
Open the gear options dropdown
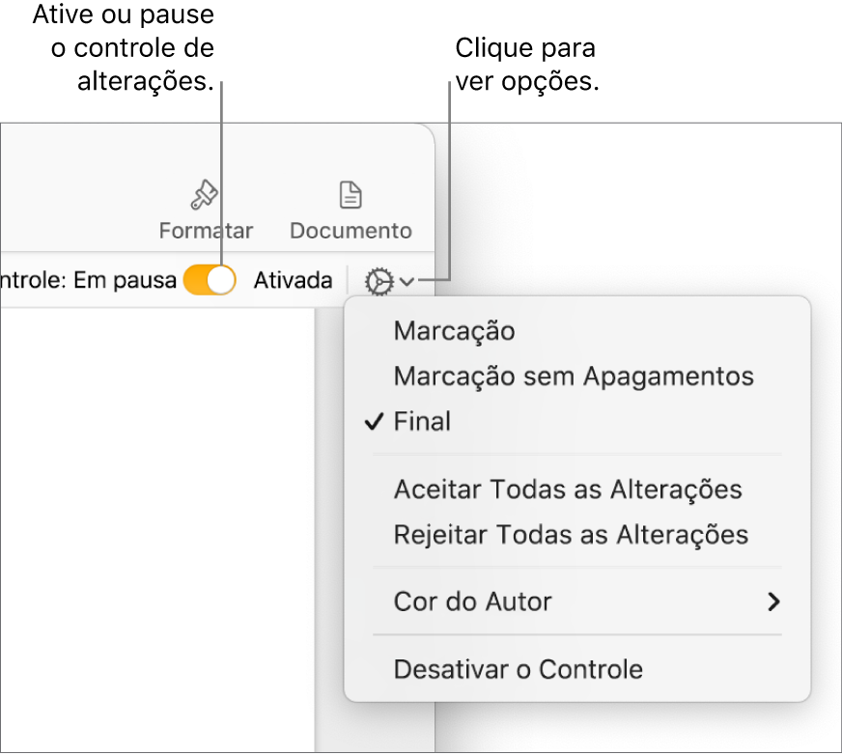coord(389,281)
